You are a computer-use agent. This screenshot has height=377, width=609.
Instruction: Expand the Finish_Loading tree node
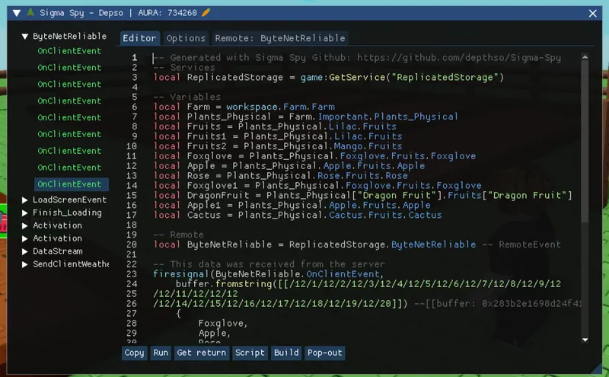click(25, 213)
